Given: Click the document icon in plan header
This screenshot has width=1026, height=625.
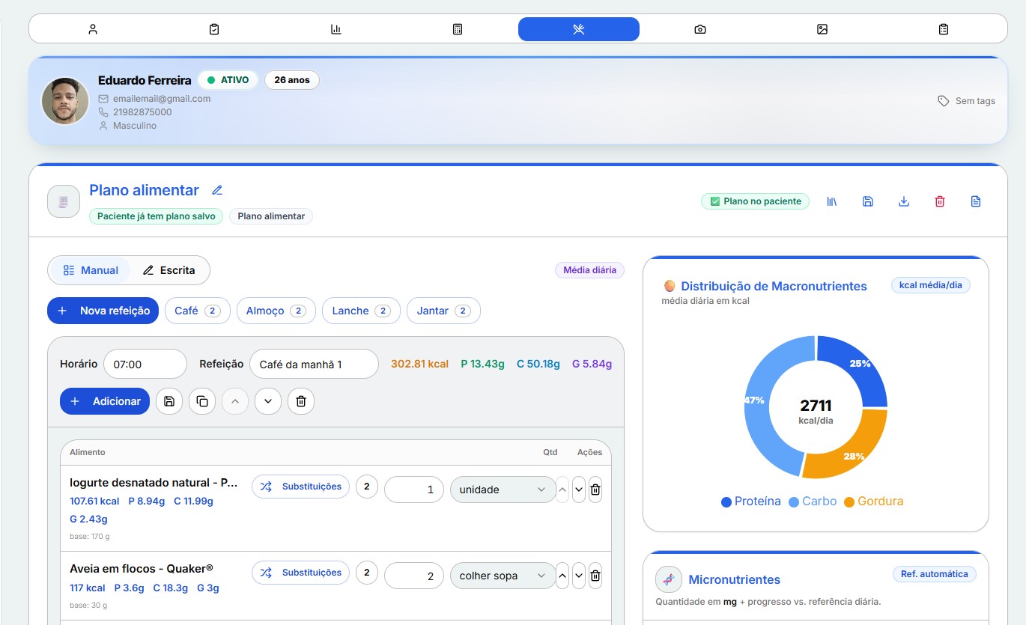Looking at the screenshot, I should tap(975, 201).
